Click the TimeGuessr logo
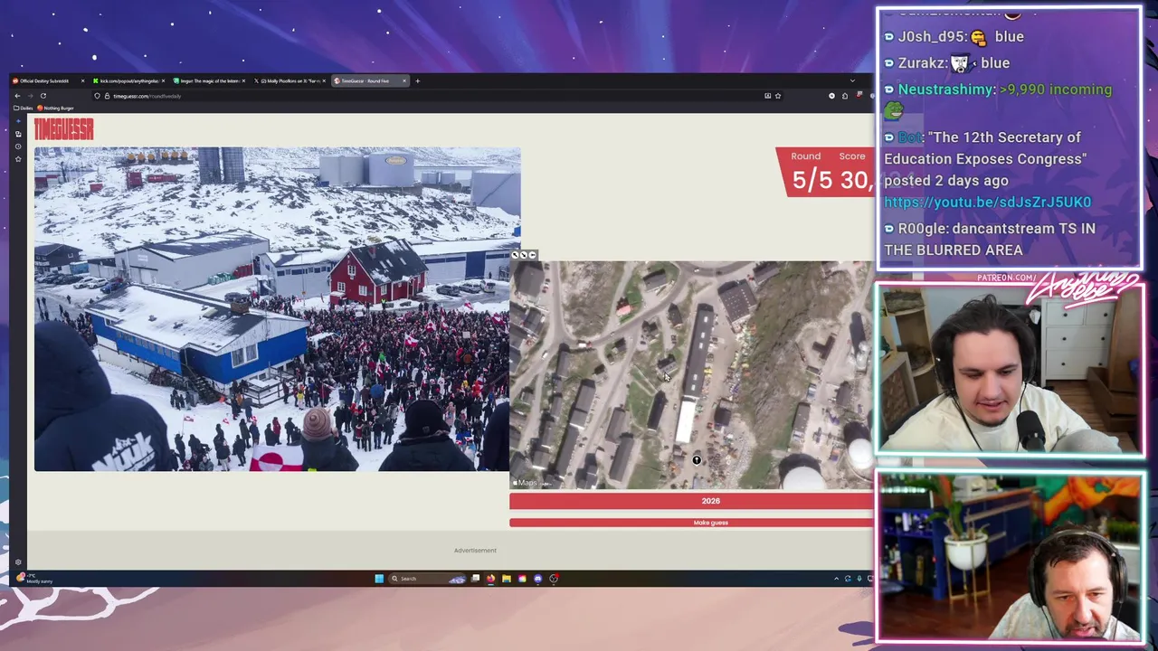 [63, 130]
